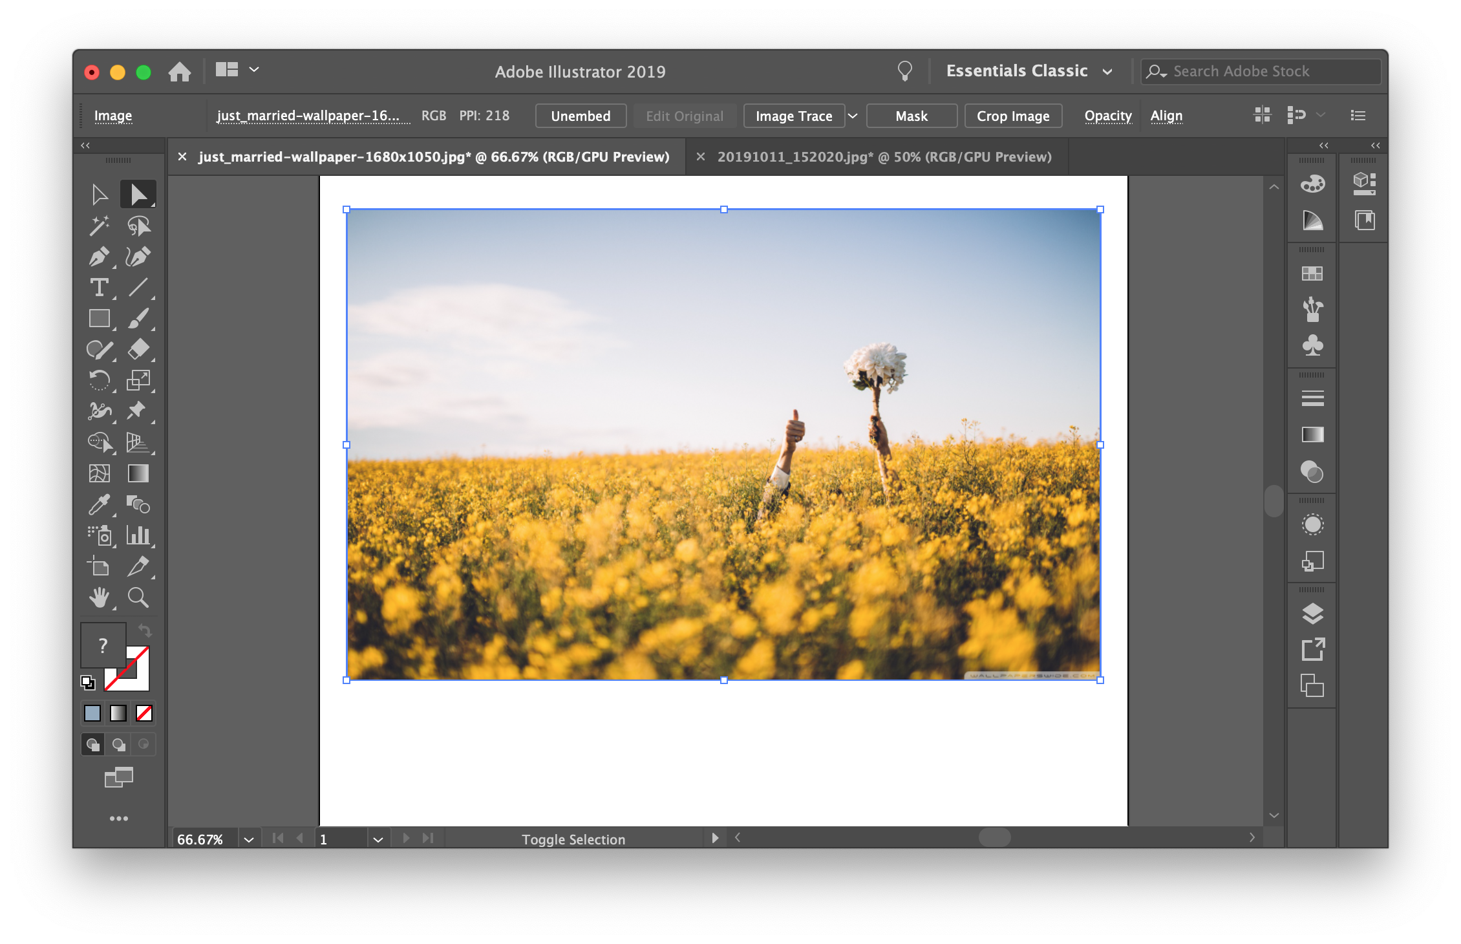This screenshot has width=1461, height=944.
Task: Switch to the 20191011_152020.jpg tab
Action: click(x=884, y=157)
